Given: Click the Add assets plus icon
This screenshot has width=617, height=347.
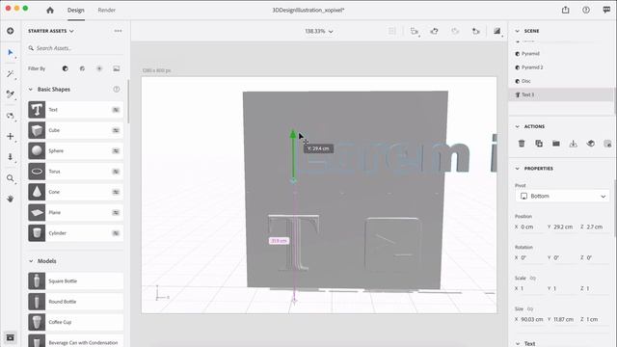Looking at the screenshot, I should coord(11,31).
